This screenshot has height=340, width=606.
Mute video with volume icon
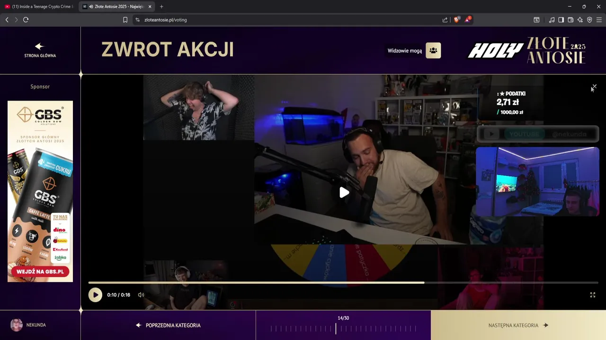coord(141,295)
